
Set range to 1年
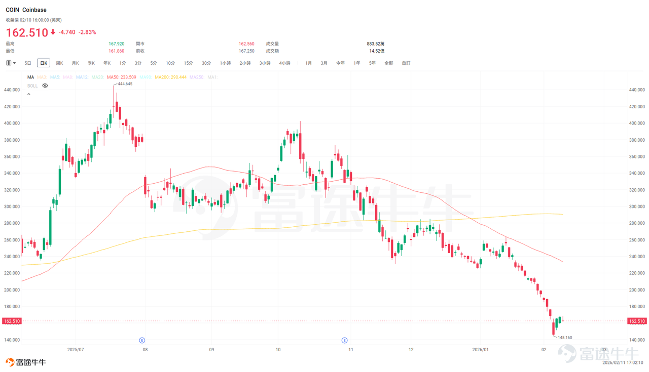coord(357,63)
